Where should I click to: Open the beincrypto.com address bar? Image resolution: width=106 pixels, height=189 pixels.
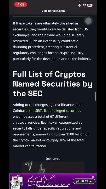(x=53, y=11)
